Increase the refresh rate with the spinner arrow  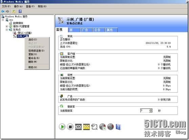[151, 109]
